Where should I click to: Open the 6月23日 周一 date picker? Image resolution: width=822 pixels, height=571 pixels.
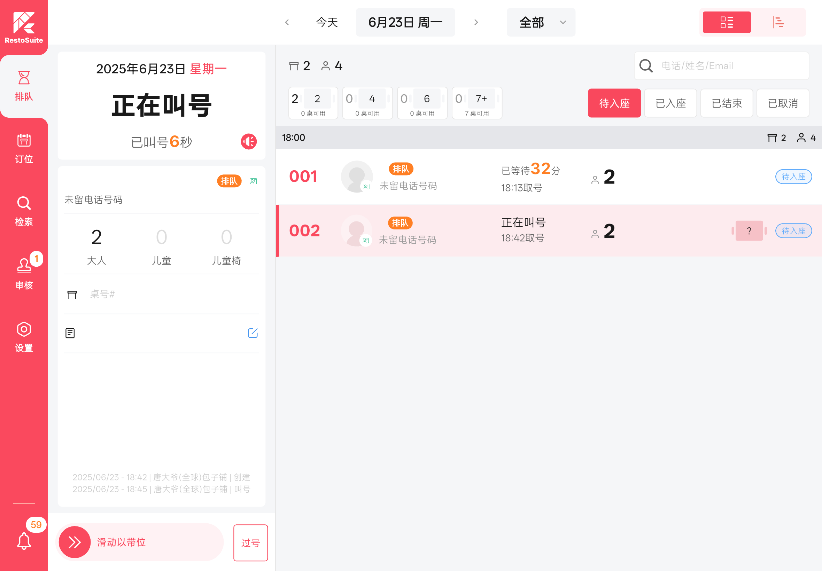405,22
